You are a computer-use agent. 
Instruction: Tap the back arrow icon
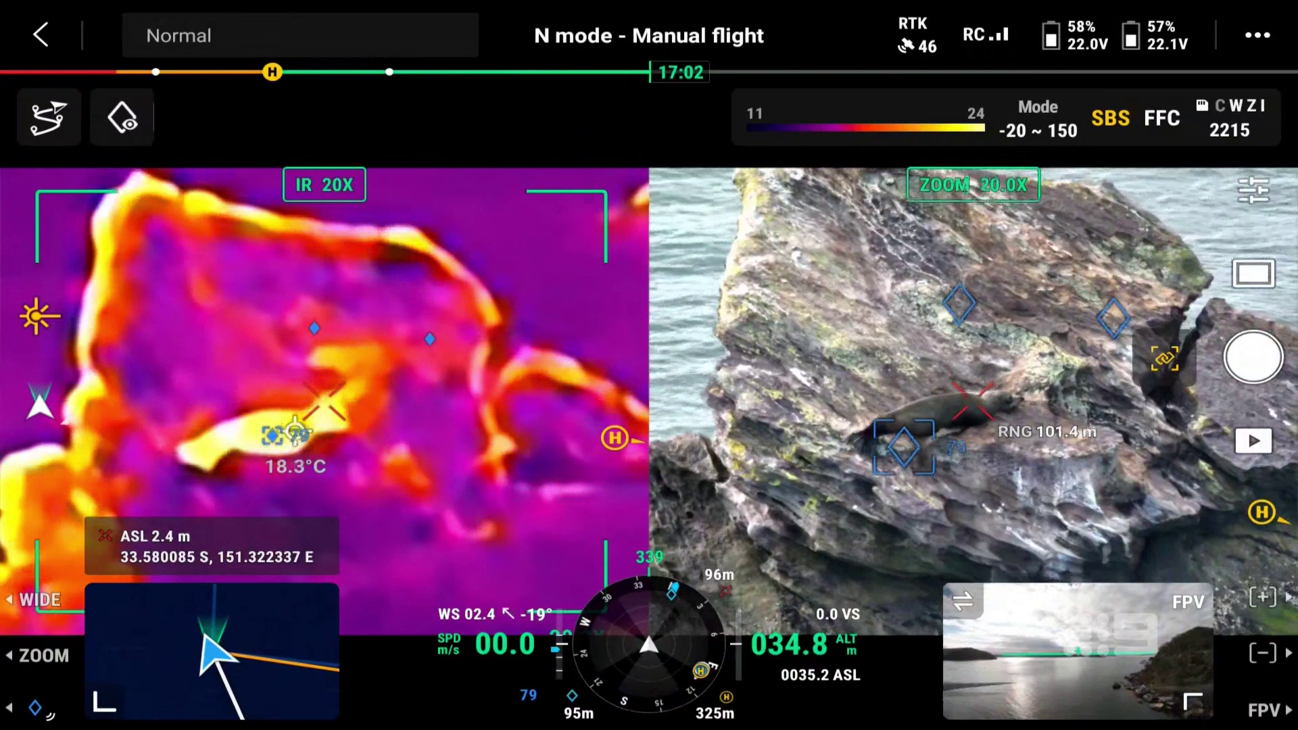pyautogui.click(x=41, y=34)
